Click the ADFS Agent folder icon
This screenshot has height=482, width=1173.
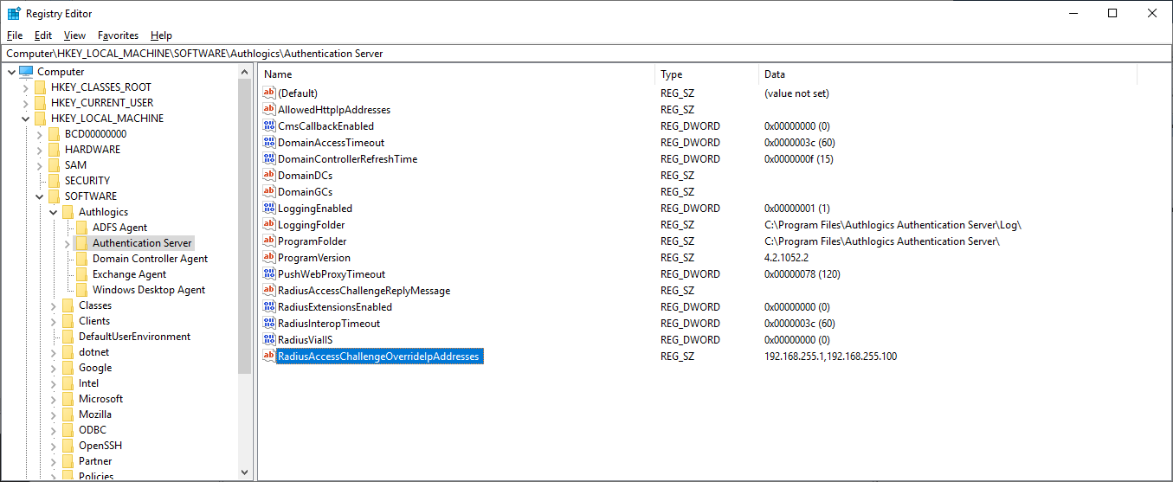[x=82, y=228]
